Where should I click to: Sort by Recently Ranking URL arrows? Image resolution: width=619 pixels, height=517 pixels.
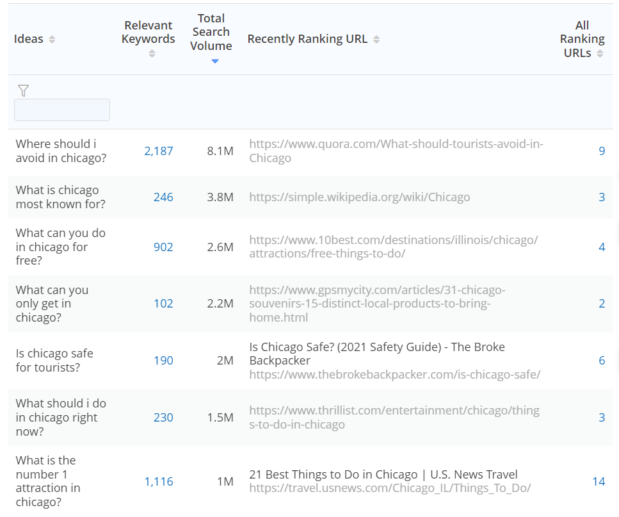[x=376, y=40]
